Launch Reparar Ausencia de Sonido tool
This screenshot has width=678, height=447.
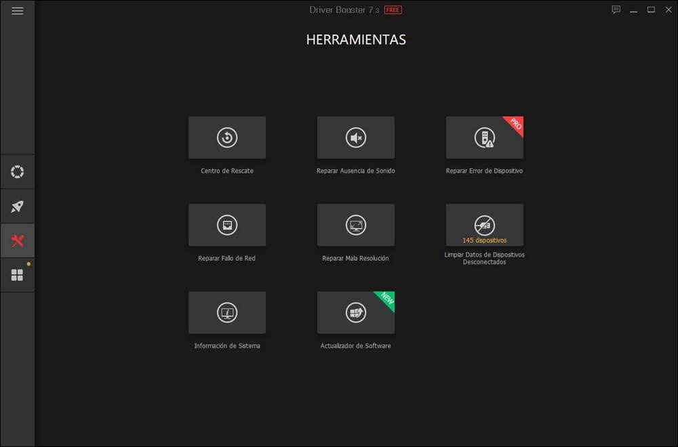coord(356,137)
